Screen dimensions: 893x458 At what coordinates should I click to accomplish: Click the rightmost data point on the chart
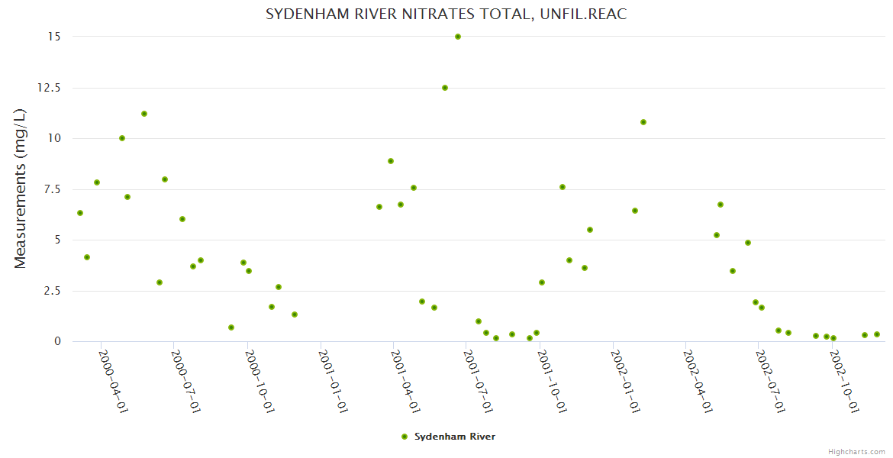tap(877, 334)
